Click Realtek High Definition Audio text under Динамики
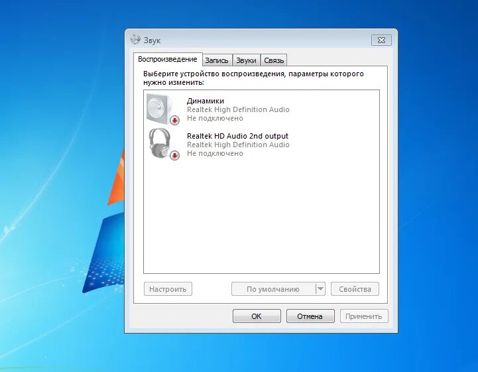Viewport: 478px width, 372px height. (x=238, y=109)
